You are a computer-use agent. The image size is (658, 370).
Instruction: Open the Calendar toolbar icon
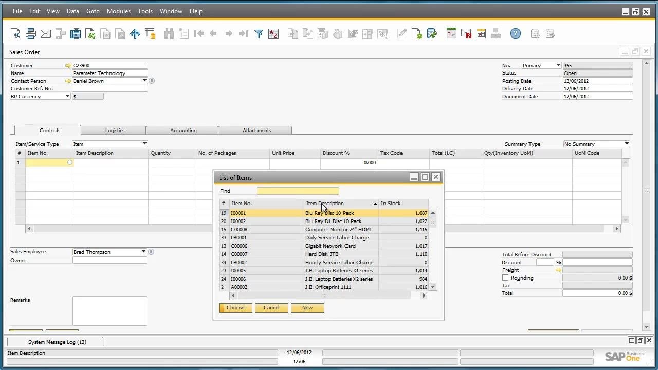481,34
